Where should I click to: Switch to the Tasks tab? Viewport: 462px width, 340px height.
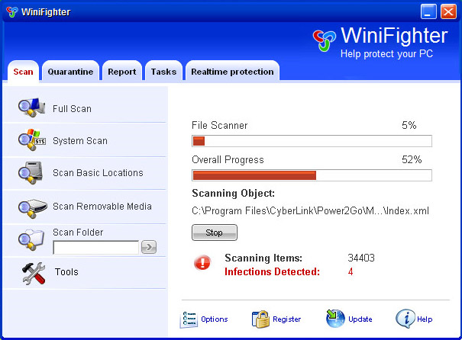(163, 72)
